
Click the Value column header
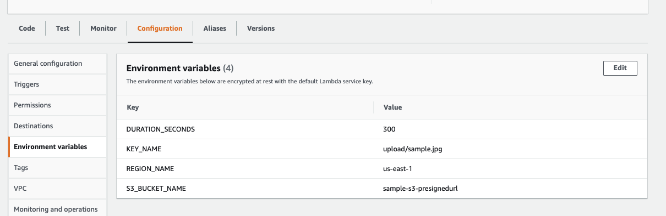(392, 107)
